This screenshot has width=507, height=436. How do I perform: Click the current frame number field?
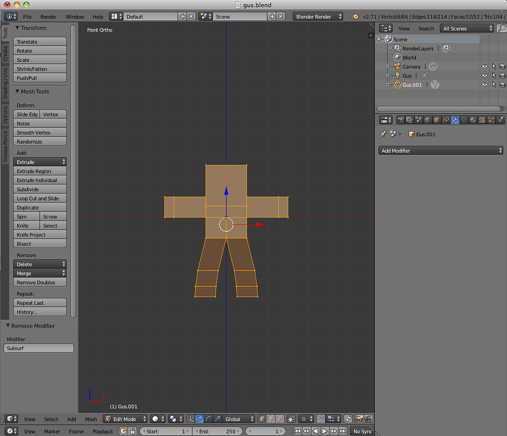pos(265,431)
